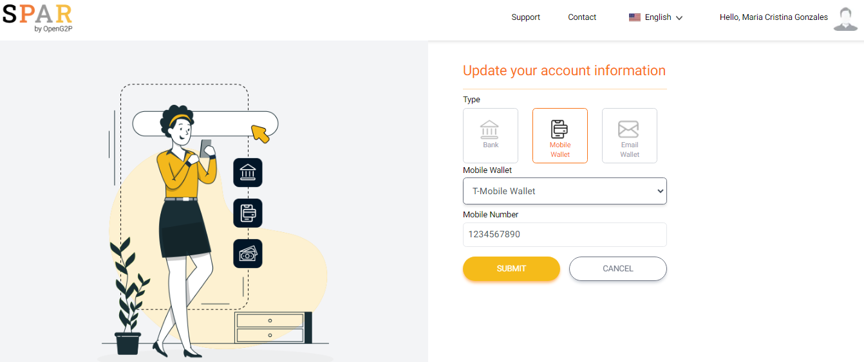Click the language dropdown chevron
This screenshot has width=864, height=362.
pos(679,18)
